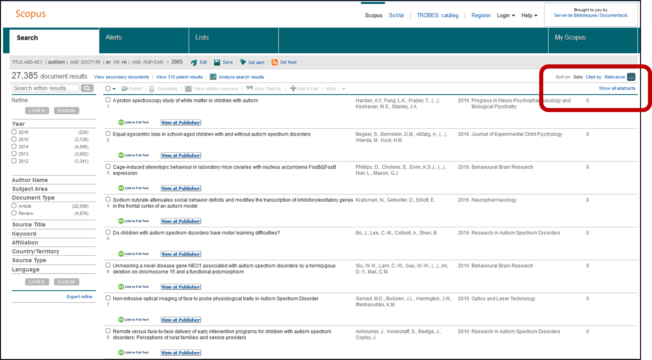
Task: Tick the 2016 year filter checkbox
Action: click(x=14, y=132)
